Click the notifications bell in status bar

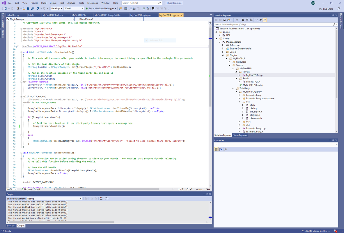tap(335, 231)
